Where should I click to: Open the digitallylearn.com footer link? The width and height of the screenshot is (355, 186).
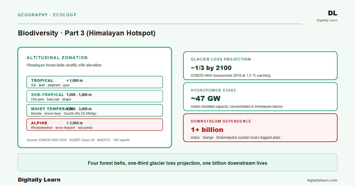[322, 180]
